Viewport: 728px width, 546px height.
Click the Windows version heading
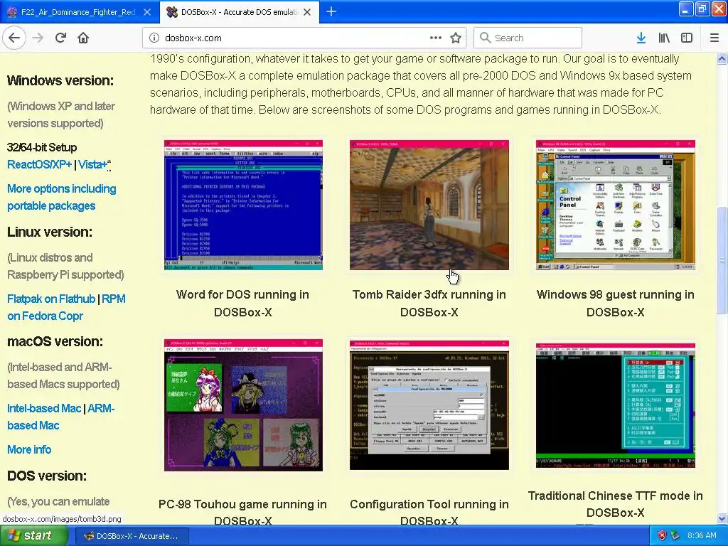tap(60, 80)
